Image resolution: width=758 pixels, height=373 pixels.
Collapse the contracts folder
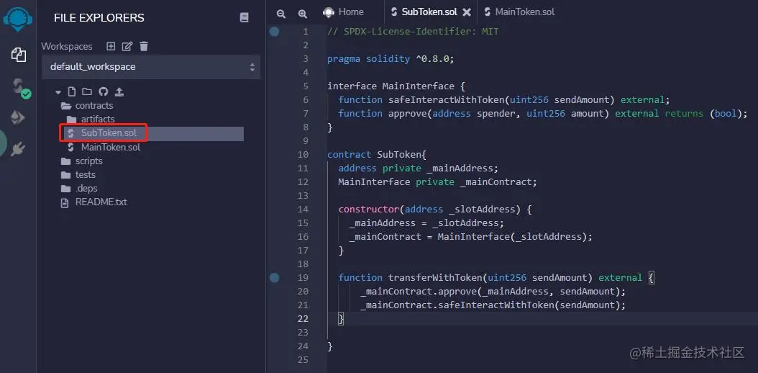[x=87, y=105]
